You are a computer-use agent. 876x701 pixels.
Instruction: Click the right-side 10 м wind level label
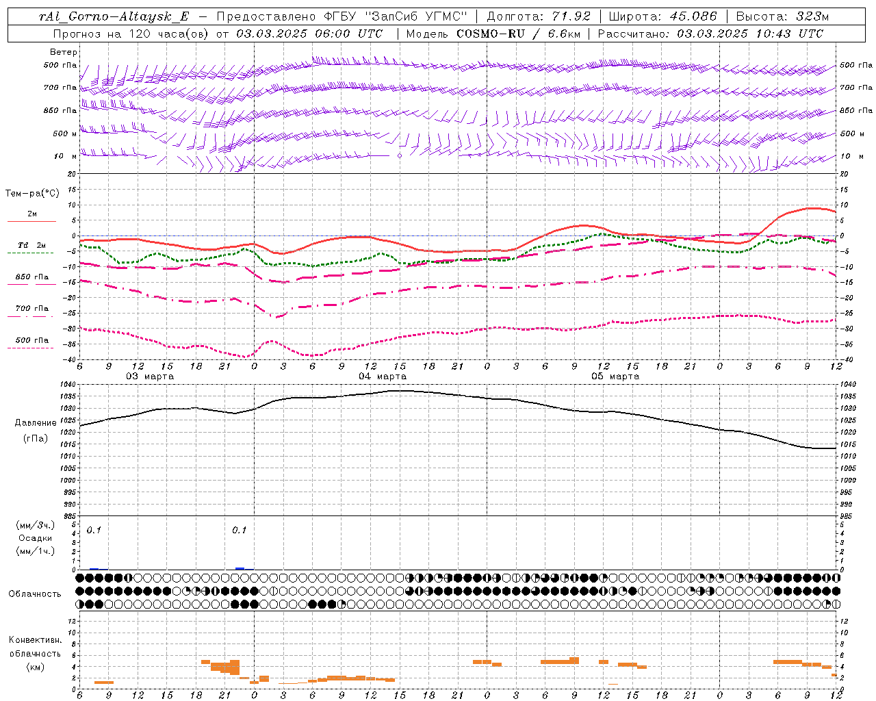coord(852,156)
